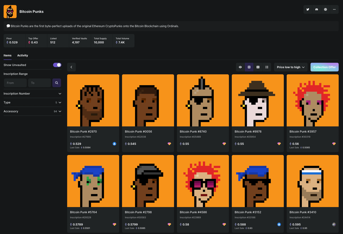
Task: Click marketplace badge on Bitcoin Punk #2970
Action: [x=115, y=144]
